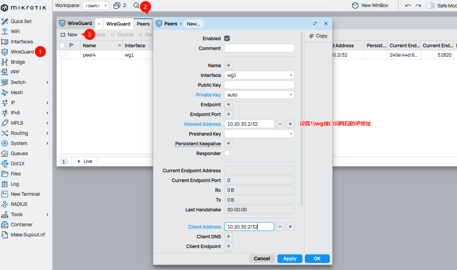Screen dimensions: 457x270
Task: Click the WiFi sidebar icon
Action: [x=5, y=32]
